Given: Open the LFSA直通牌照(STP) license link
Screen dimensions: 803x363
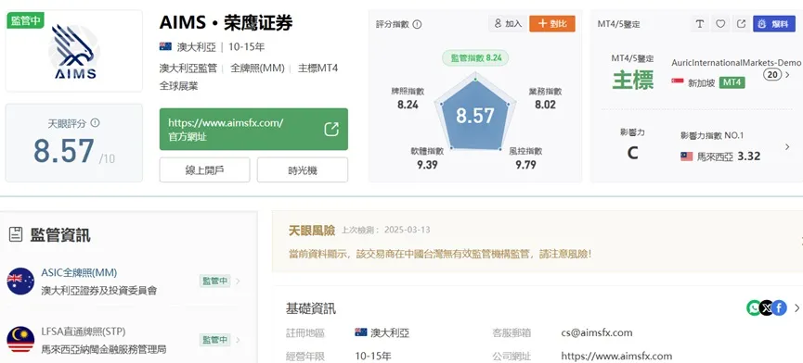Looking at the screenshot, I should pos(84,332).
